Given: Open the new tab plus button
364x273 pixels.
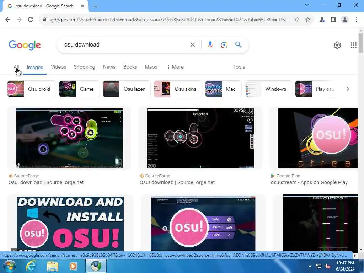Looking at the screenshot, I should pyautogui.click(x=96, y=6).
